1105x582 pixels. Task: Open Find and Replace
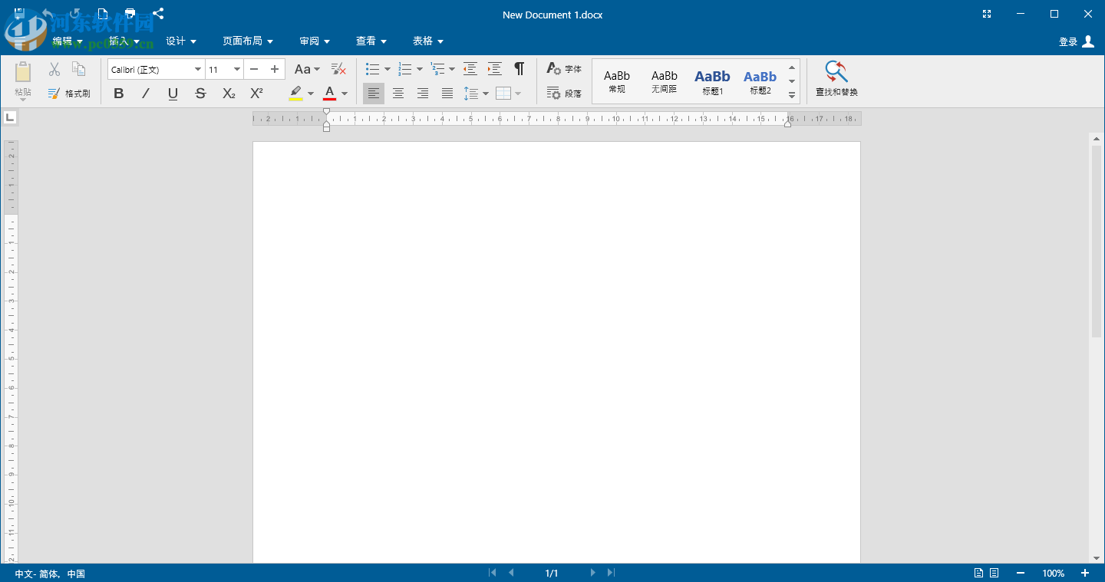[x=835, y=79]
